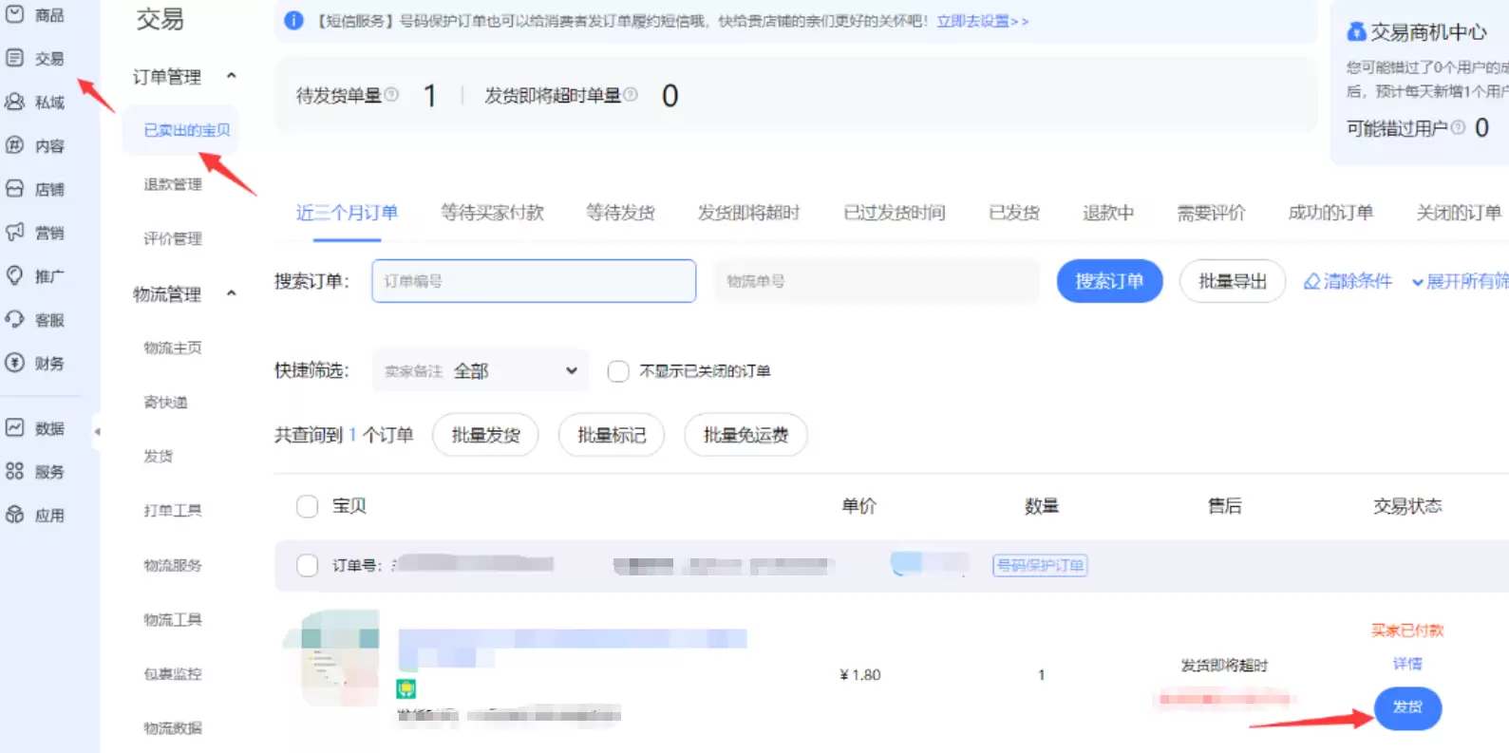Open the 卖家备注 全部 dropdown
Screen dimensions: 1509x753
tap(481, 371)
